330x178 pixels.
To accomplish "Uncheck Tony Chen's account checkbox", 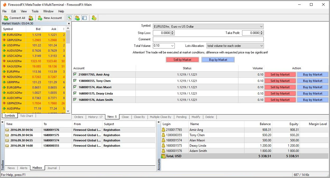I will point(75,81).
